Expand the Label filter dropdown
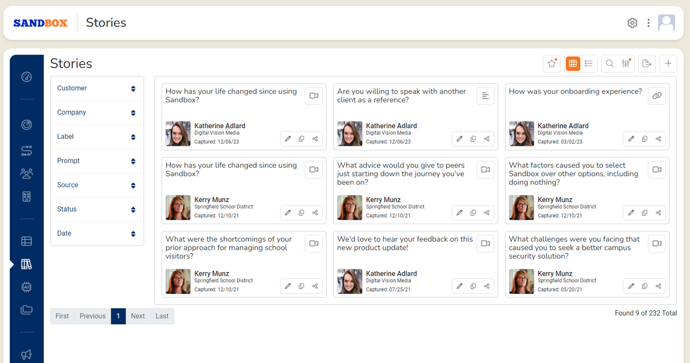This screenshot has height=363, width=690. pyautogui.click(x=97, y=137)
